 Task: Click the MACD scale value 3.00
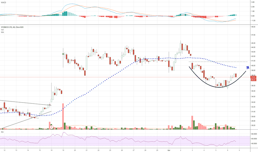253,2
